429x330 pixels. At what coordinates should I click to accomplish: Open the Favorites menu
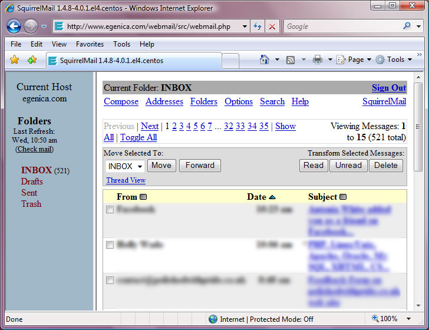tap(90, 44)
